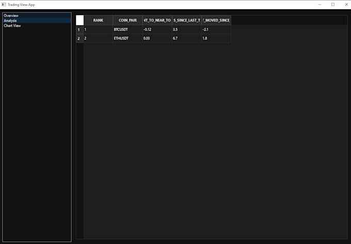Switch to Chart View in sidebar

coord(37,26)
